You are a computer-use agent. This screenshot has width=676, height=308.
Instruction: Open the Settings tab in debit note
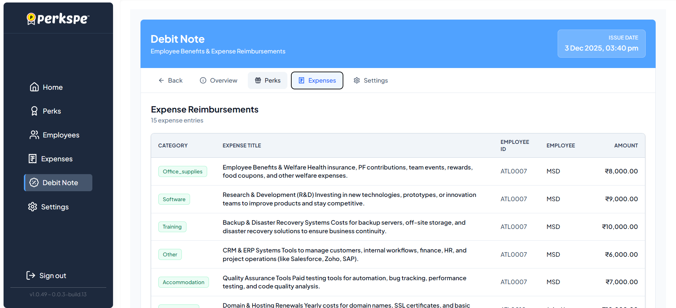pyautogui.click(x=370, y=80)
